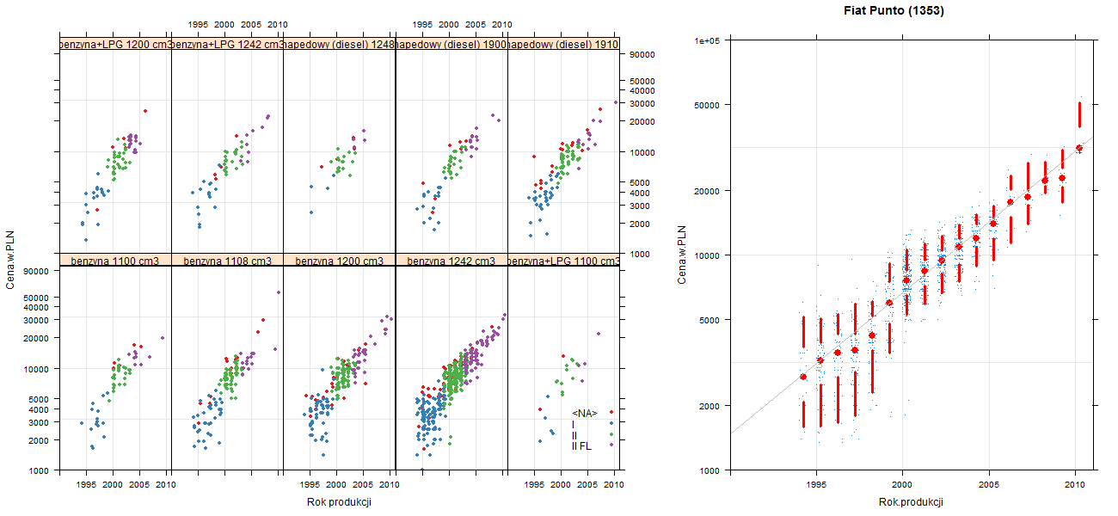Click the green legend dot for generation II
The width and height of the screenshot is (1118, 516).
click(x=611, y=435)
